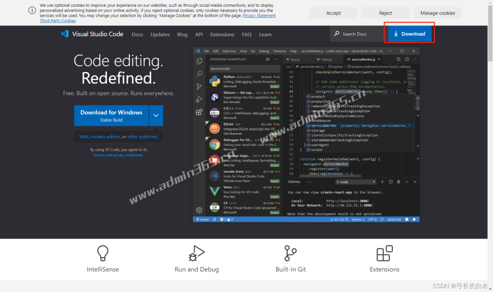Click the magnifier icon in Search Docs
This screenshot has height=292, width=493.
[x=337, y=34]
